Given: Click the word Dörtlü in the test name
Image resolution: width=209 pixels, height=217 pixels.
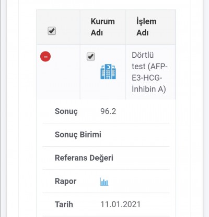Looking at the screenshot, I should pos(143,55).
